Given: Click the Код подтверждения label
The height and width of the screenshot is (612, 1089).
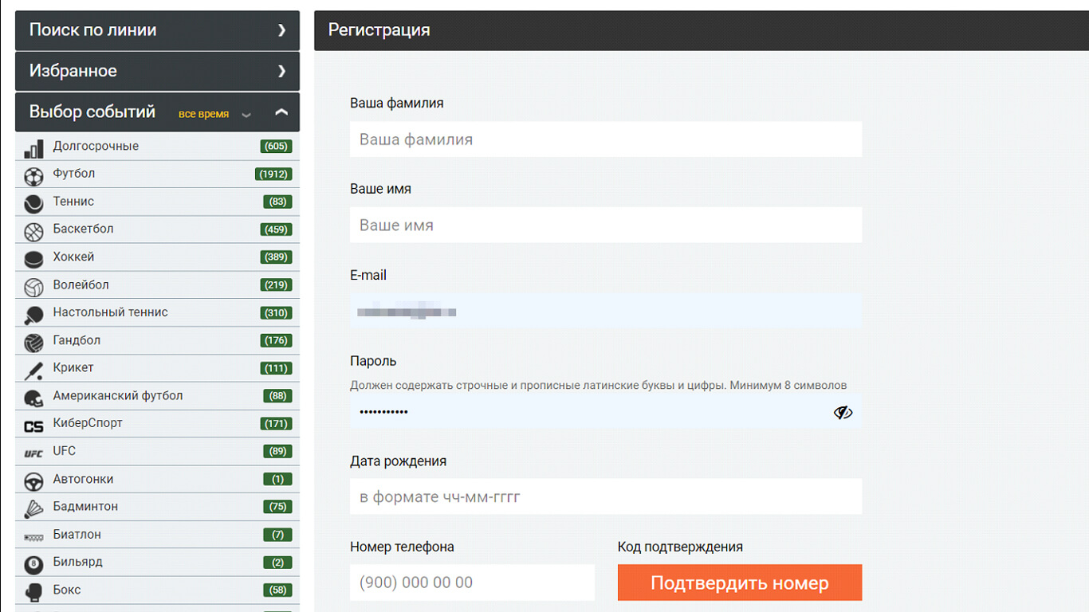Looking at the screenshot, I should coord(680,547).
